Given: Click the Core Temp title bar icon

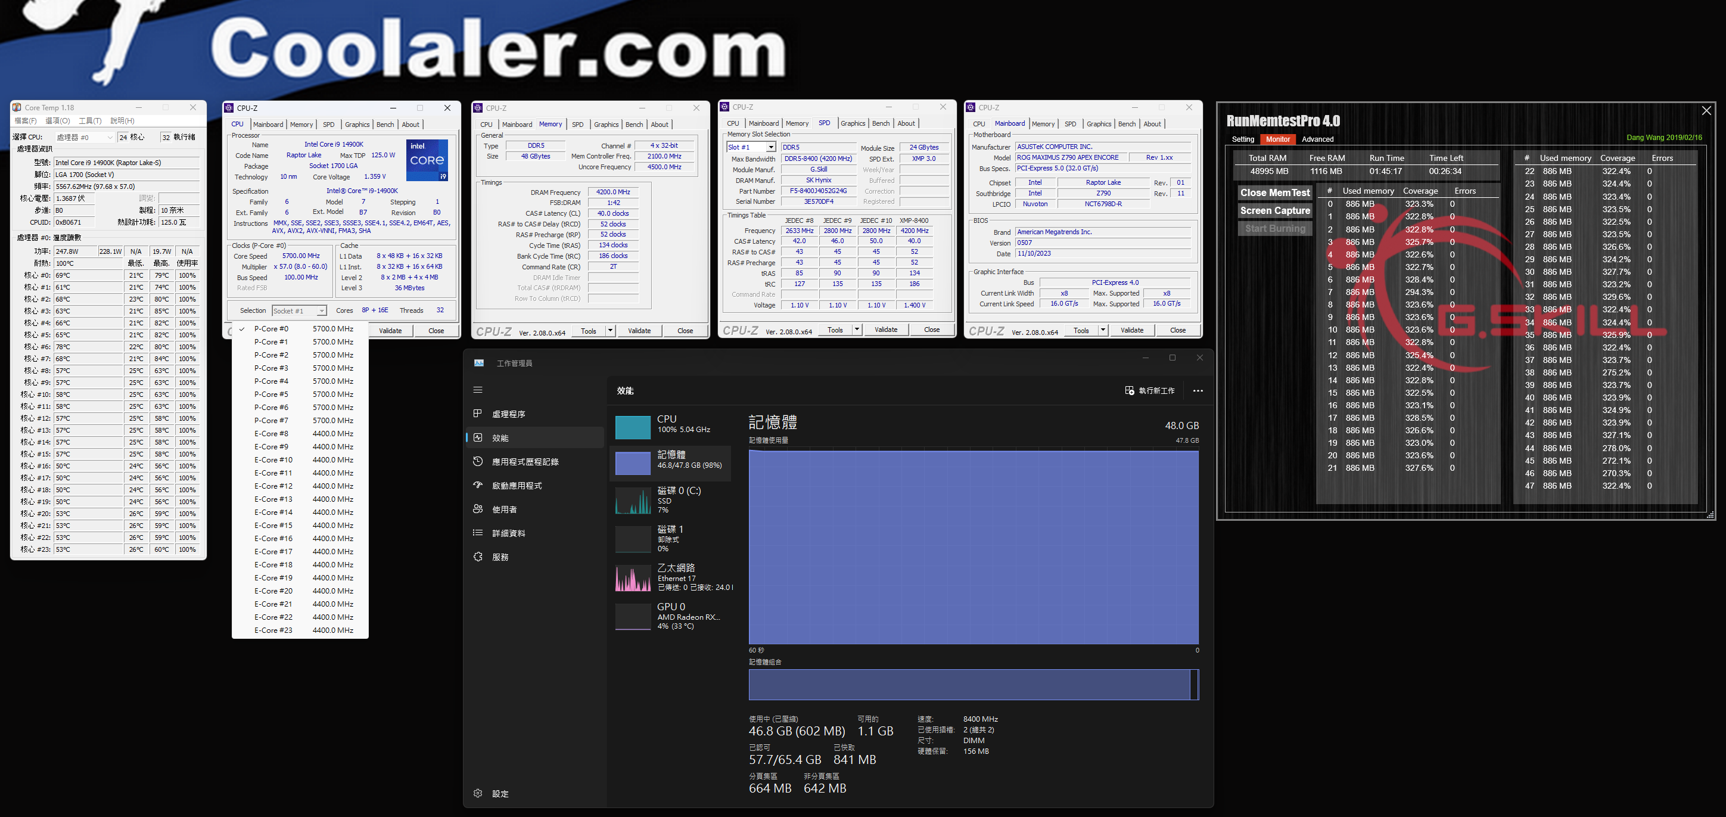Looking at the screenshot, I should click(17, 107).
